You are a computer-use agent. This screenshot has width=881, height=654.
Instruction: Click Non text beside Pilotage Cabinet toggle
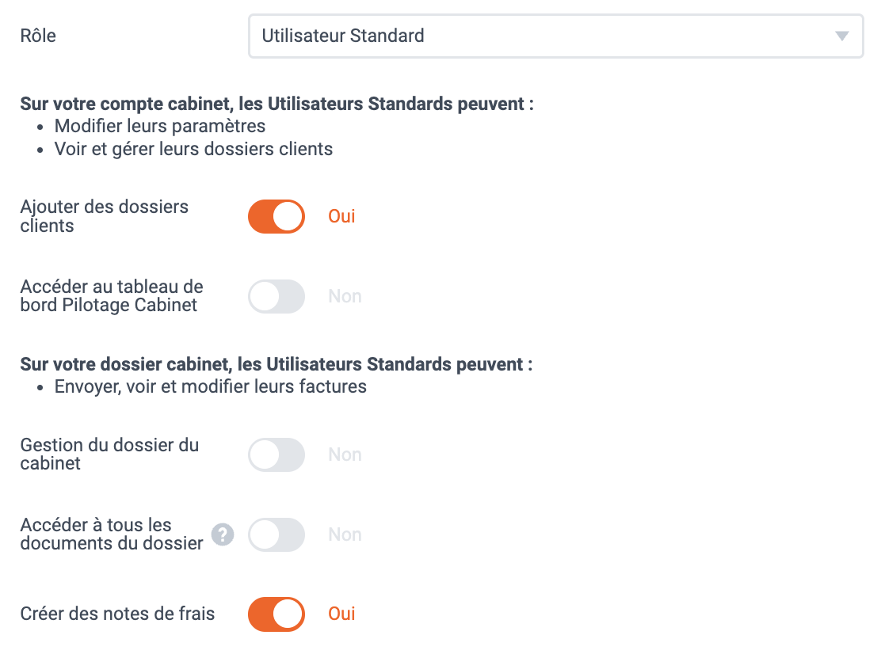tap(345, 296)
